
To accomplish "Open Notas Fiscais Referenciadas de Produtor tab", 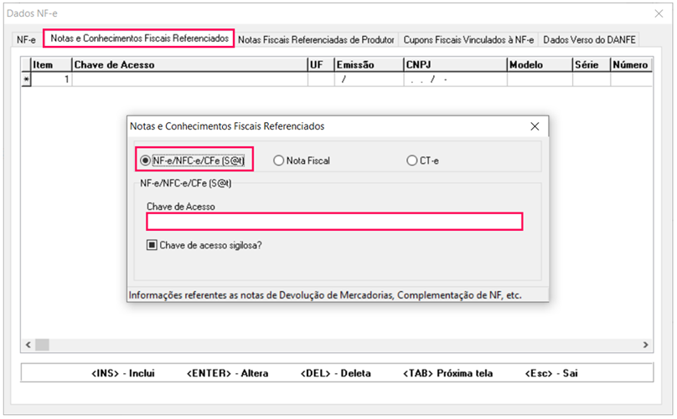I will click(316, 40).
